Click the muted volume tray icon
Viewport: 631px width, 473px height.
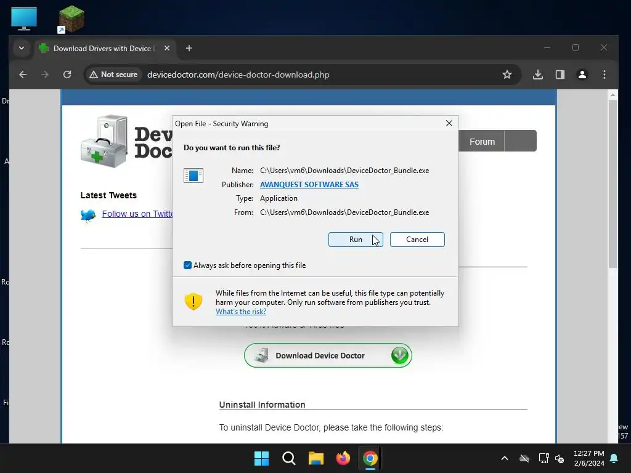pos(560,458)
